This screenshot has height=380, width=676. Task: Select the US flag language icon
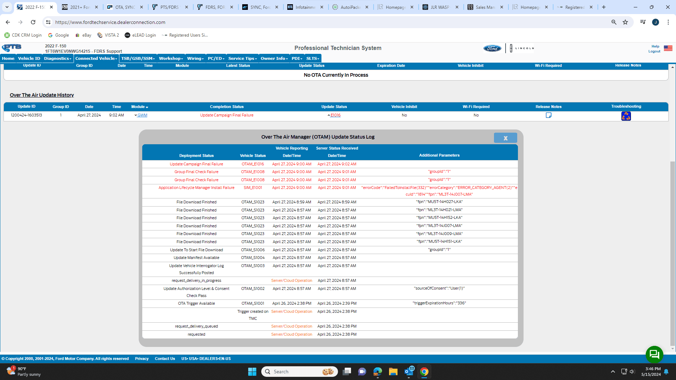pyautogui.click(x=668, y=48)
